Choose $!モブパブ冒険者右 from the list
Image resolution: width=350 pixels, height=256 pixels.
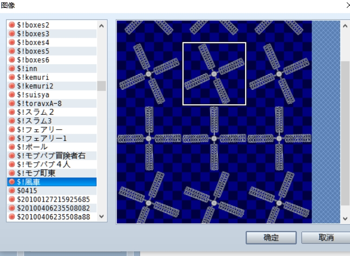(x=52, y=156)
